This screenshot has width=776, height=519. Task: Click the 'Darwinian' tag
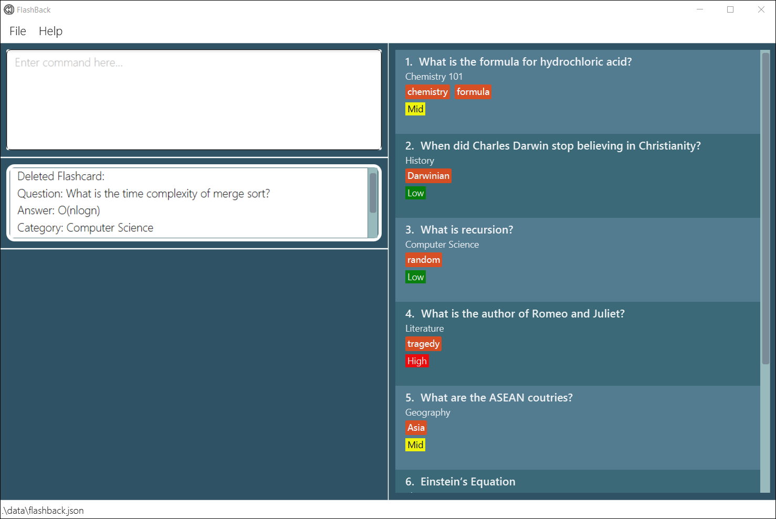coord(428,176)
